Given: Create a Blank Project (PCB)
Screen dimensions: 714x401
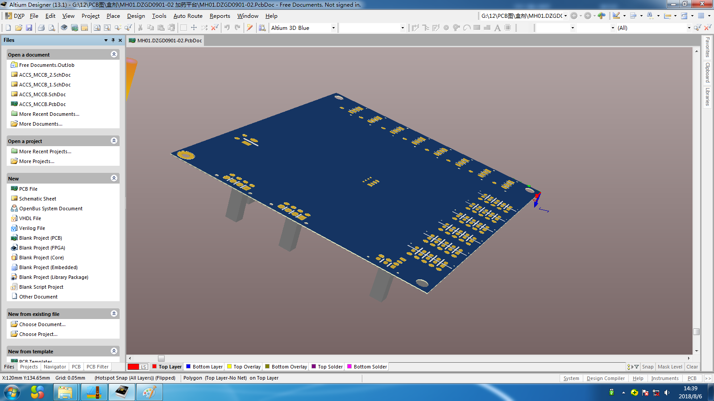Looking at the screenshot, I should pos(40,238).
